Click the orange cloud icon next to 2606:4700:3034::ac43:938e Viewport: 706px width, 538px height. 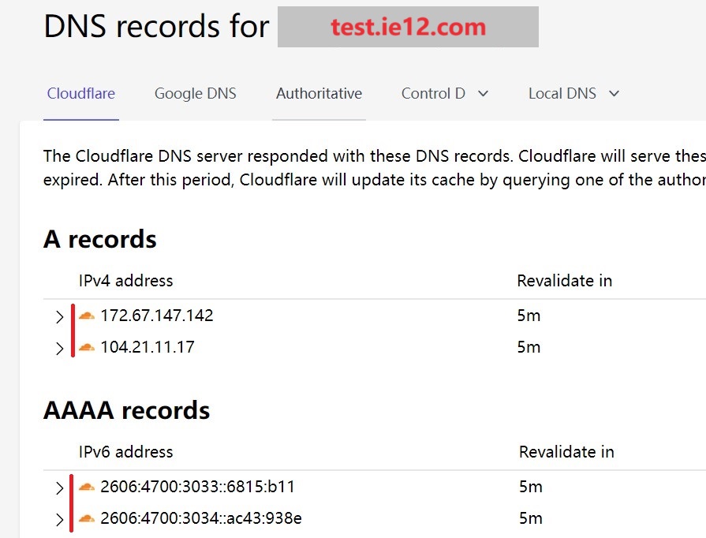87,518
